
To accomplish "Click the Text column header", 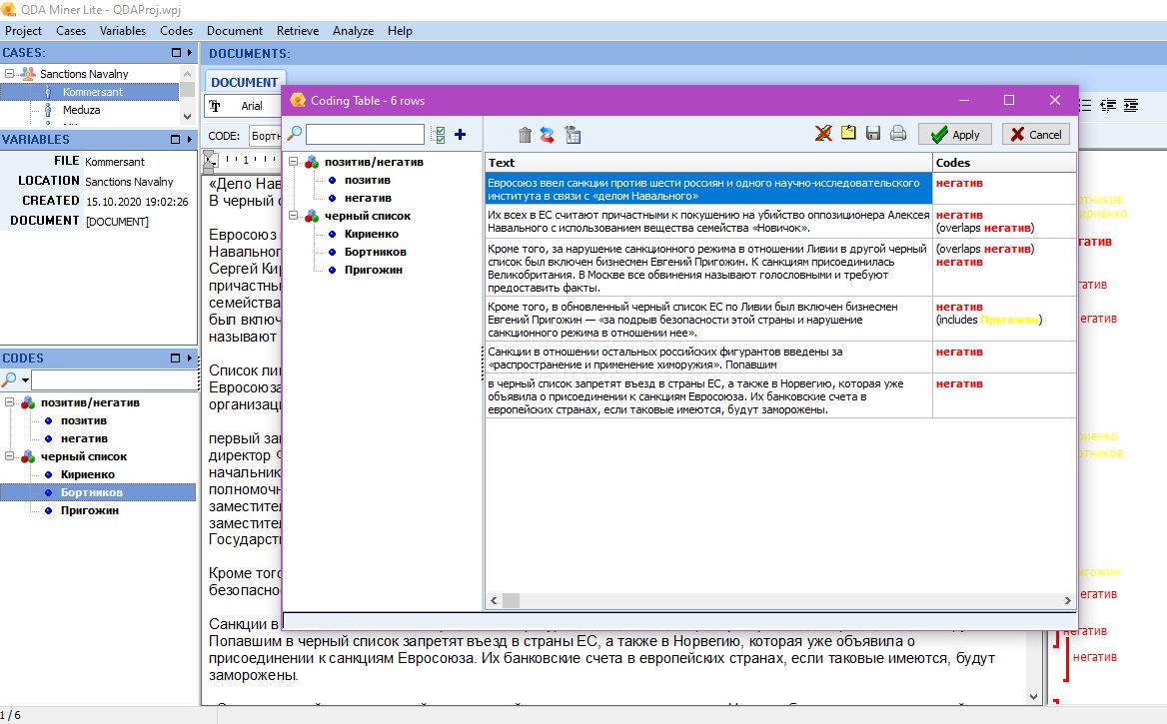I will click(708, 162).
